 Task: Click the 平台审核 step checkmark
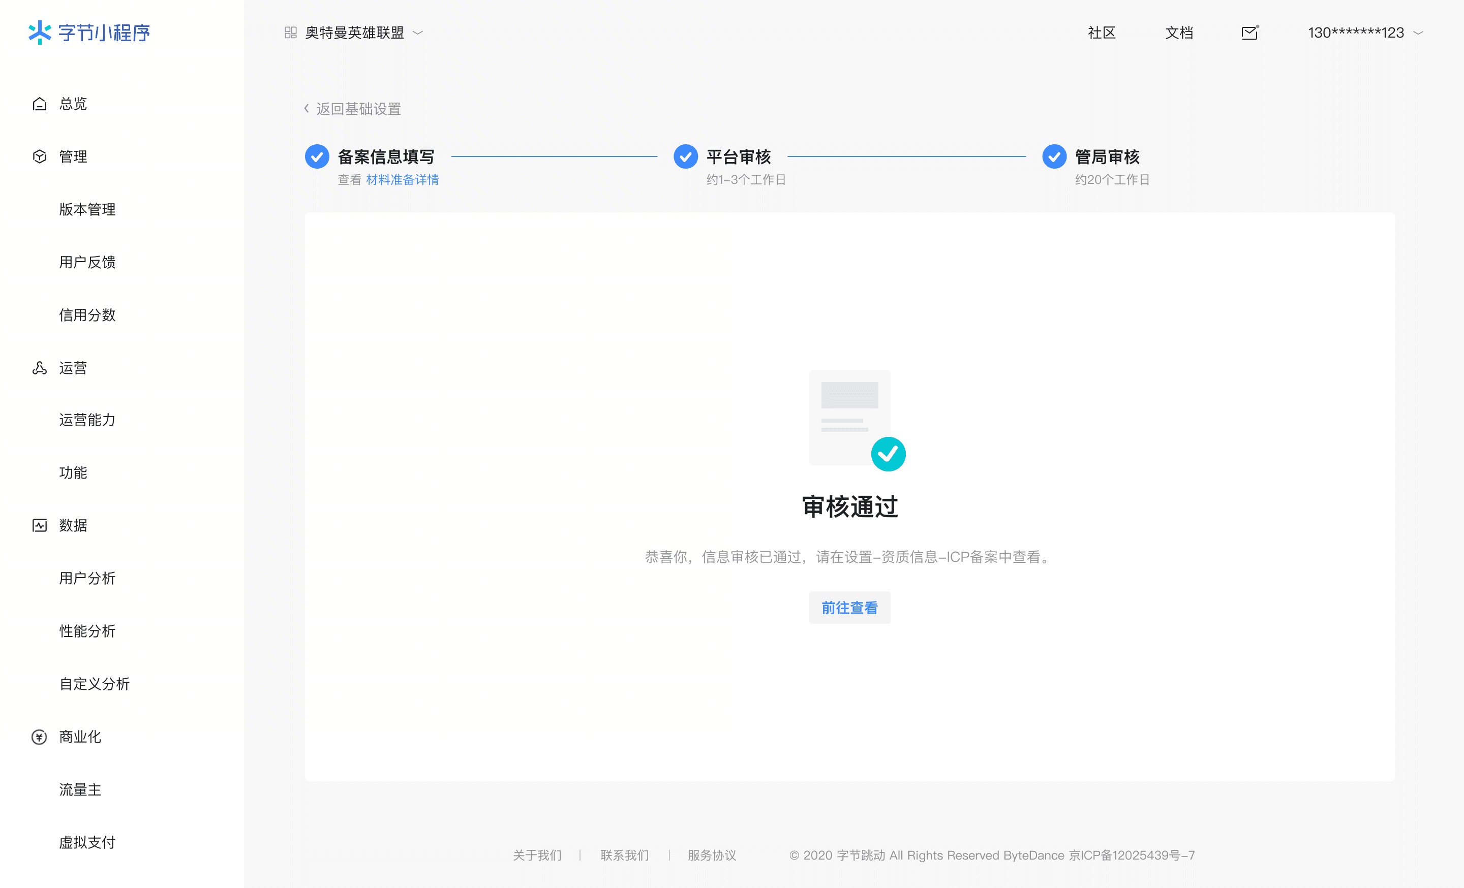[x=686, y=156]
